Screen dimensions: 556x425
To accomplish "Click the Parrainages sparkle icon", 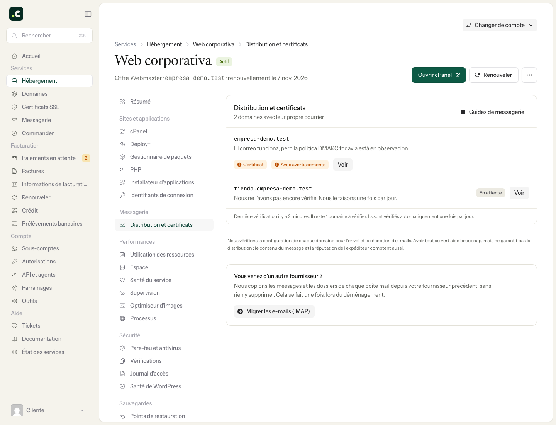I will click(14, 288).
